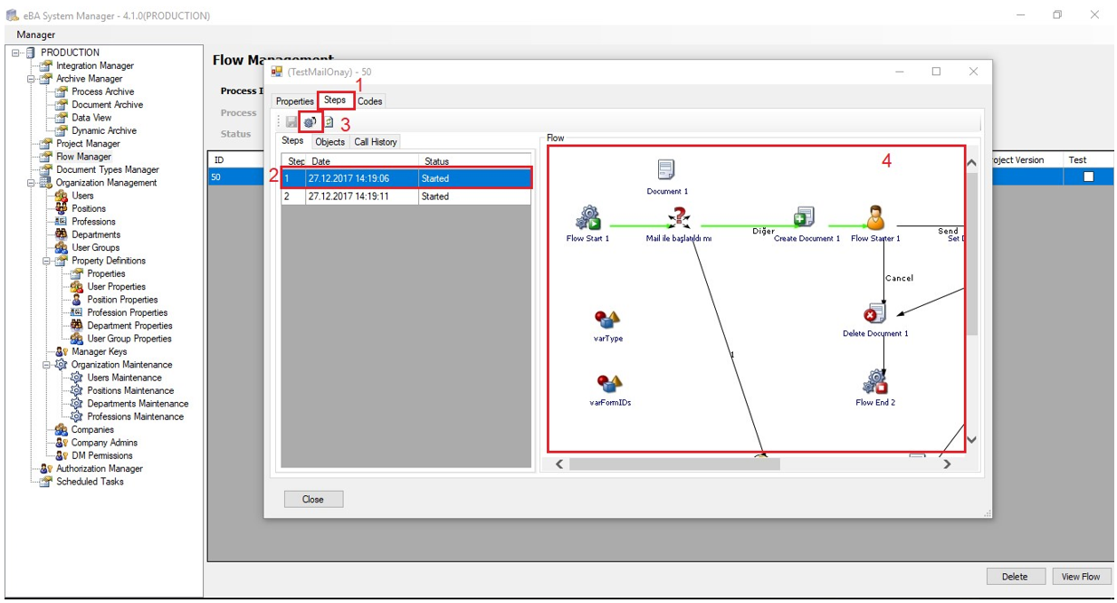Click the Date column header
The image size is (1117, 603).
[x=362, y=161]
